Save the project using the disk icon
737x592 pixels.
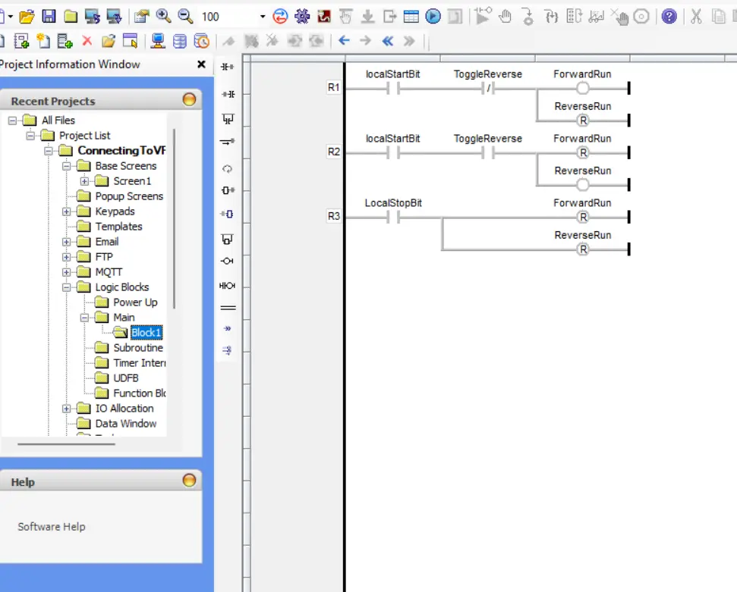[x=49, y=14]
